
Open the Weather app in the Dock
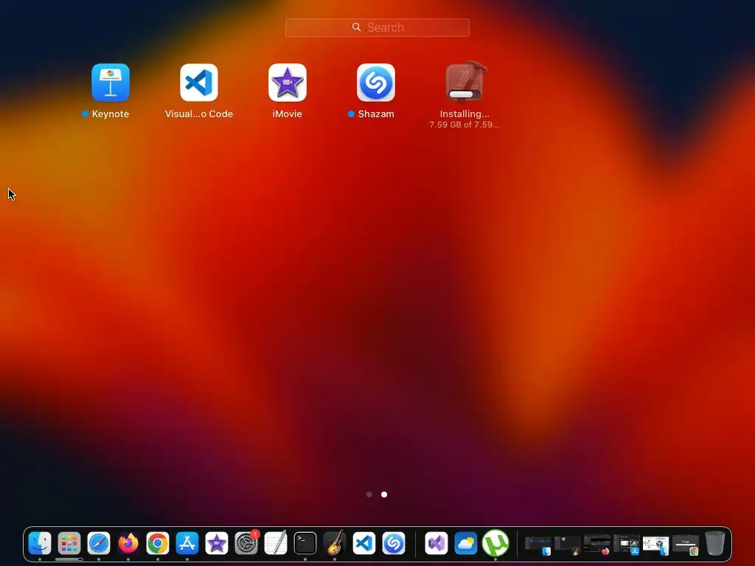point(466,543)
